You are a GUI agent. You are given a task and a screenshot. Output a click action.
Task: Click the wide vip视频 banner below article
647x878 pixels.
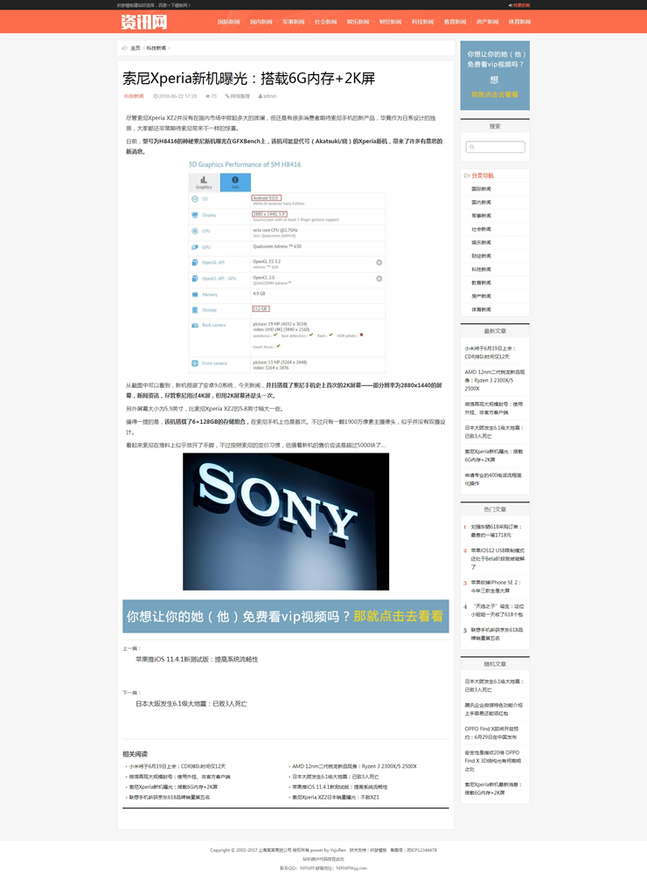pyautogui.click(x=286, y=616)
